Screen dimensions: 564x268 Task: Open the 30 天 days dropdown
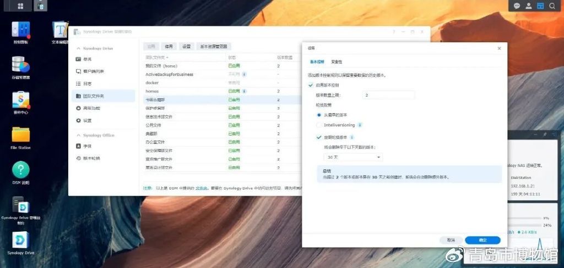352,157
